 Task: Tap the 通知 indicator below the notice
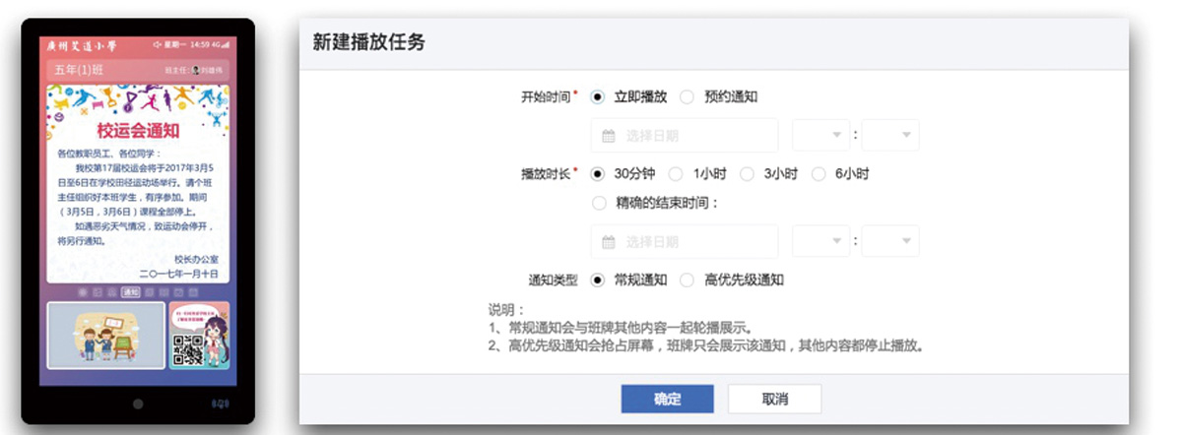[x=130, y=292]
